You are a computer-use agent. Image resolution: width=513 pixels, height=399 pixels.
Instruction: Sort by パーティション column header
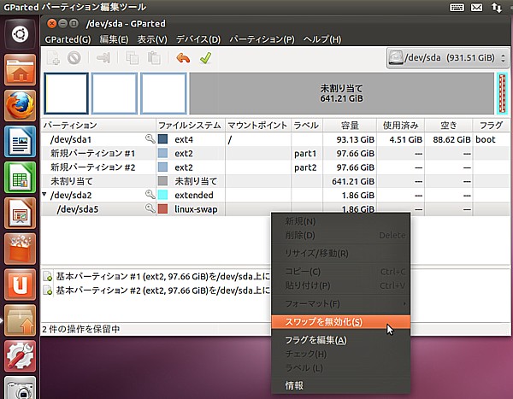98,126
